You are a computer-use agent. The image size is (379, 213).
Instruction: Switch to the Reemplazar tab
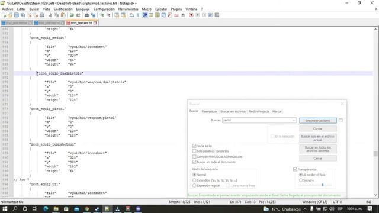click(x=210, y=112)
